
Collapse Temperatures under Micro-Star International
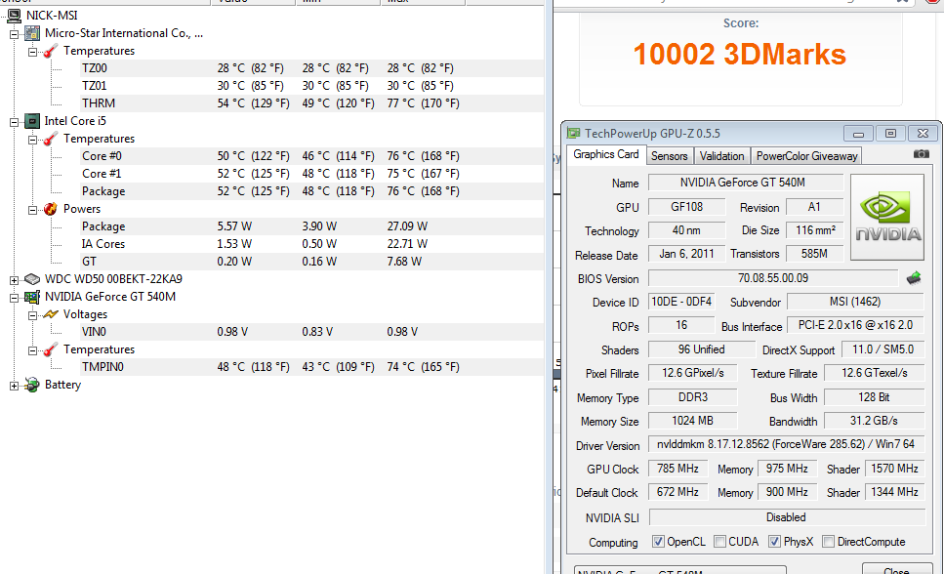click(x=32, y=52)
